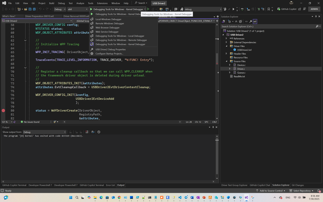Open the File menu
Screen dimensions: 323x202
(10, 3)
